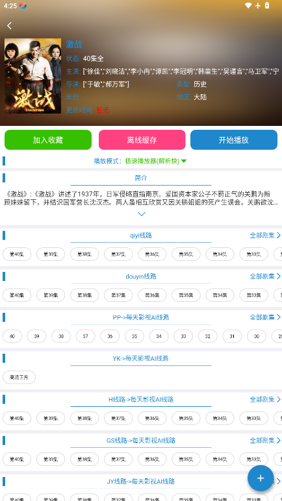Play 第33集 on qiyi线路
Image resolution: width=282 pixels, height=501 pixels.
pos(254,254)
